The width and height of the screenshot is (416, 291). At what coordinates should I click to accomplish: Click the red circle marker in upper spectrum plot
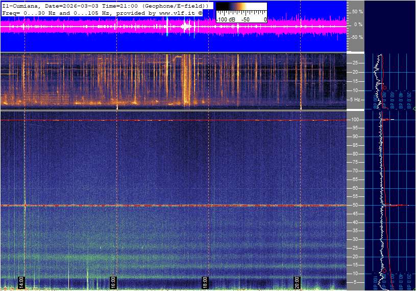[x=384, y=87]
